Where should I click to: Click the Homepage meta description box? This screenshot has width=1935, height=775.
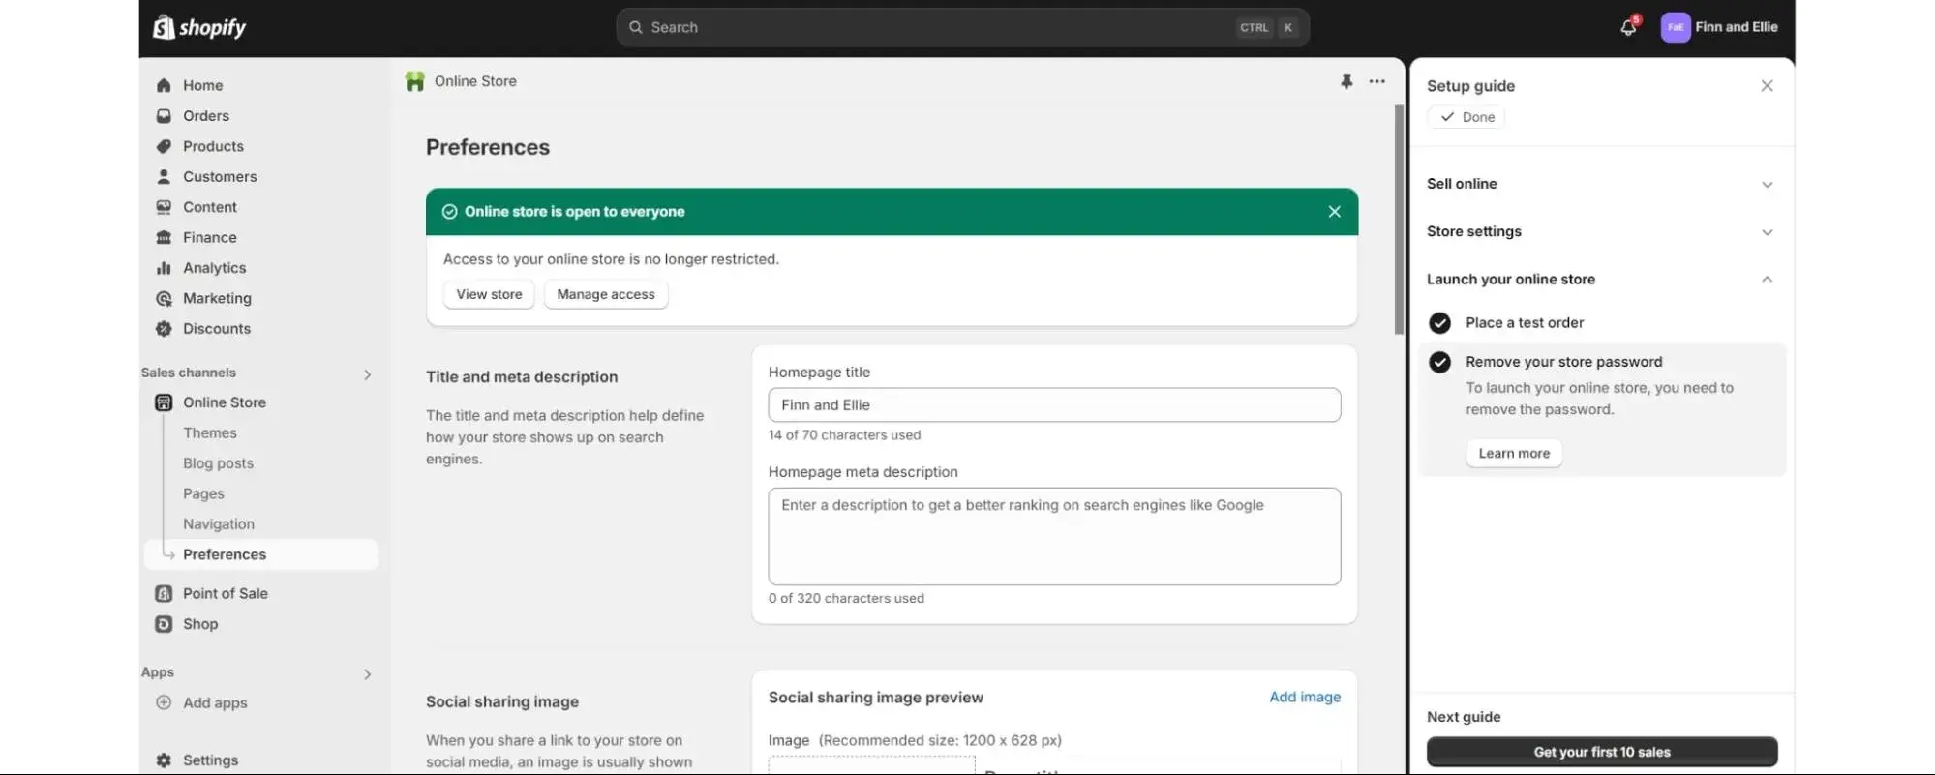[1054, 536]
